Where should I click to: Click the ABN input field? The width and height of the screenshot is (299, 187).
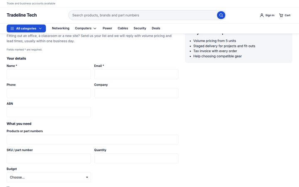click(49, 112)
